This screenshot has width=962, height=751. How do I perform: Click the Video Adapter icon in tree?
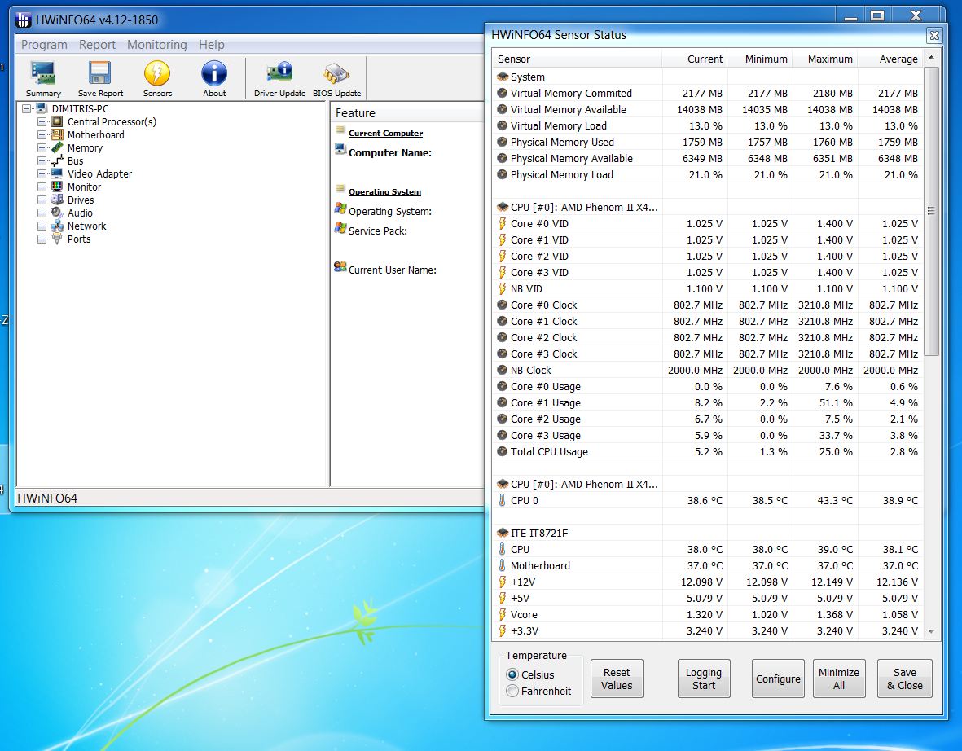click(57, 173)
